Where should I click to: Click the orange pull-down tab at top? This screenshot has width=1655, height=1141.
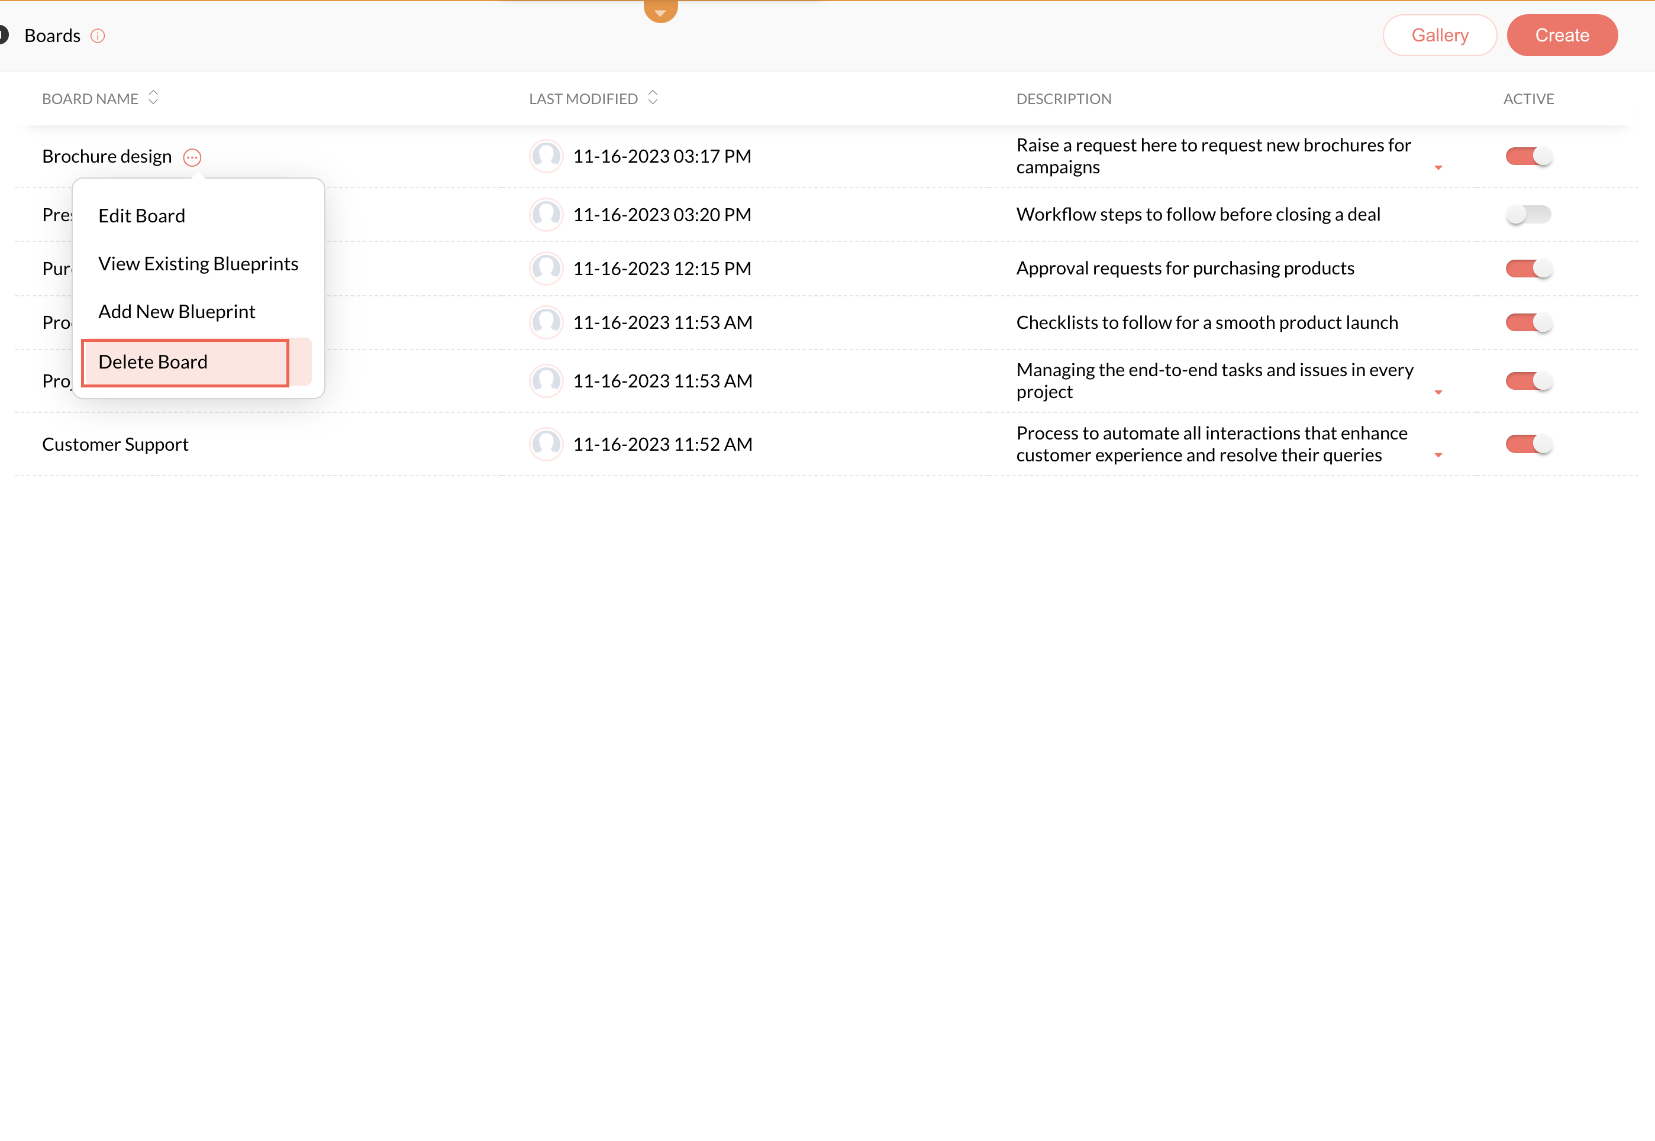660,11
